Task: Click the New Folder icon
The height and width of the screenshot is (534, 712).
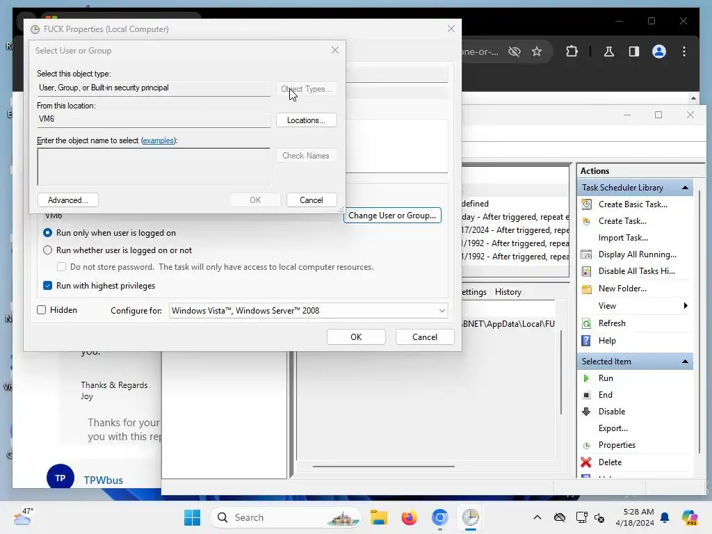Action: point(586,289)
